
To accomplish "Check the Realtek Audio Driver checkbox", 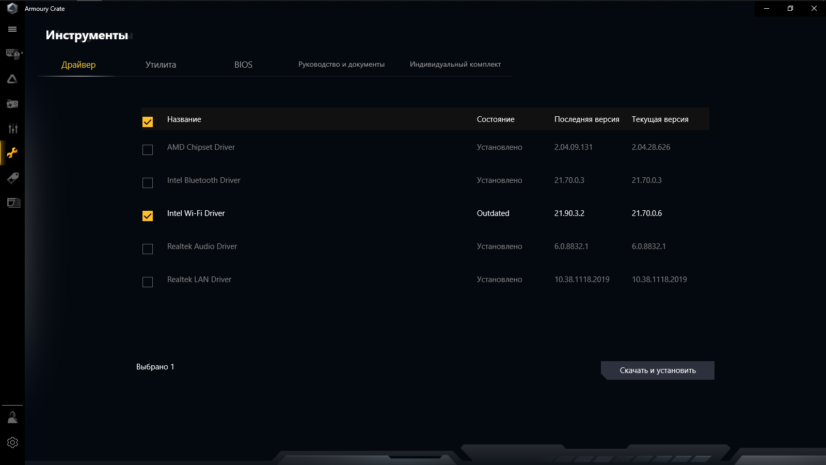I will [148, 249].
